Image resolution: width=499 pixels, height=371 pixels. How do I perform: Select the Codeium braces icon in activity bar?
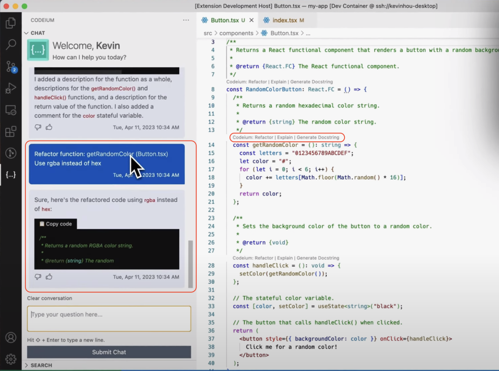[11, 174]
